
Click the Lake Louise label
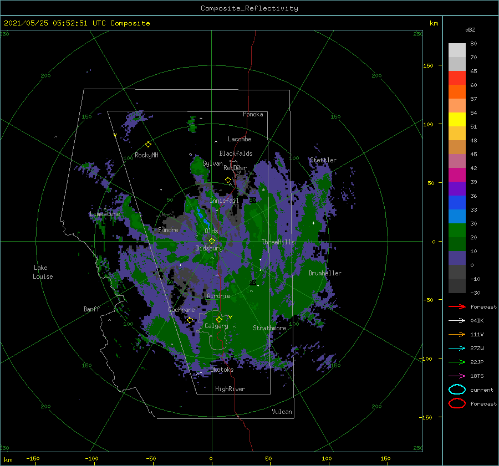click(43, 272)
